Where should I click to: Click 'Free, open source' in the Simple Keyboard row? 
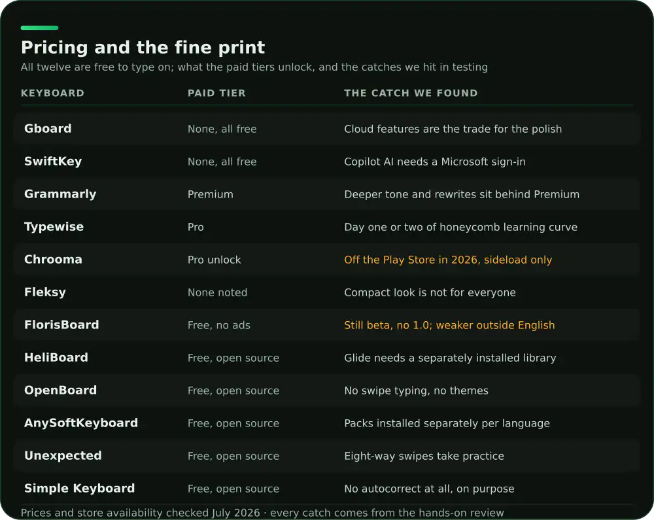point(233,489)
